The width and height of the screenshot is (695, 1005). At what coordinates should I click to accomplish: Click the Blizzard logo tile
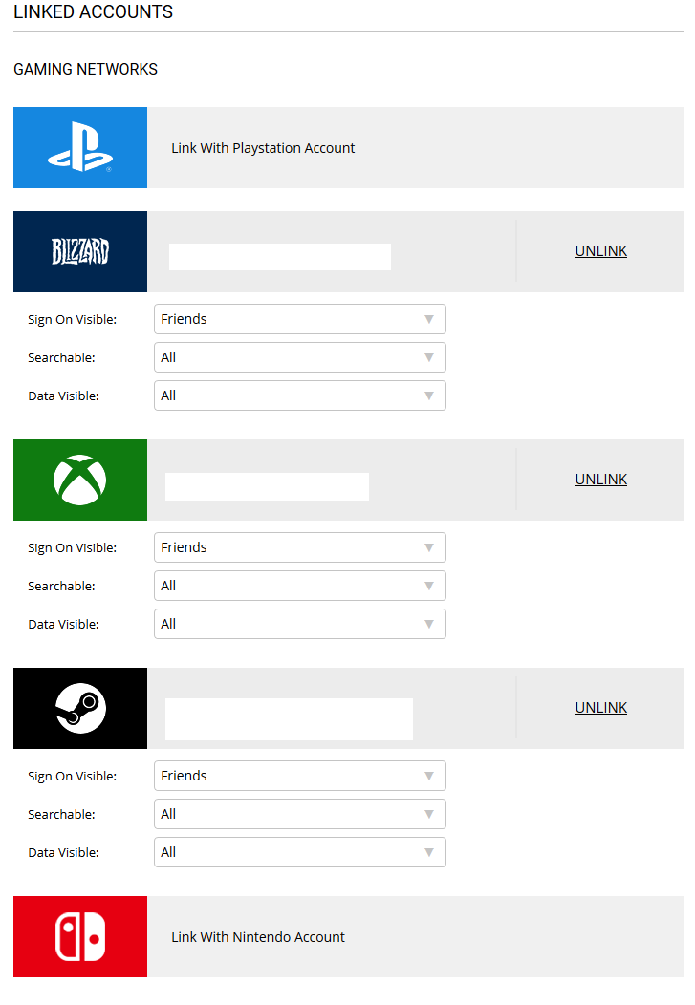pos(80,252)
